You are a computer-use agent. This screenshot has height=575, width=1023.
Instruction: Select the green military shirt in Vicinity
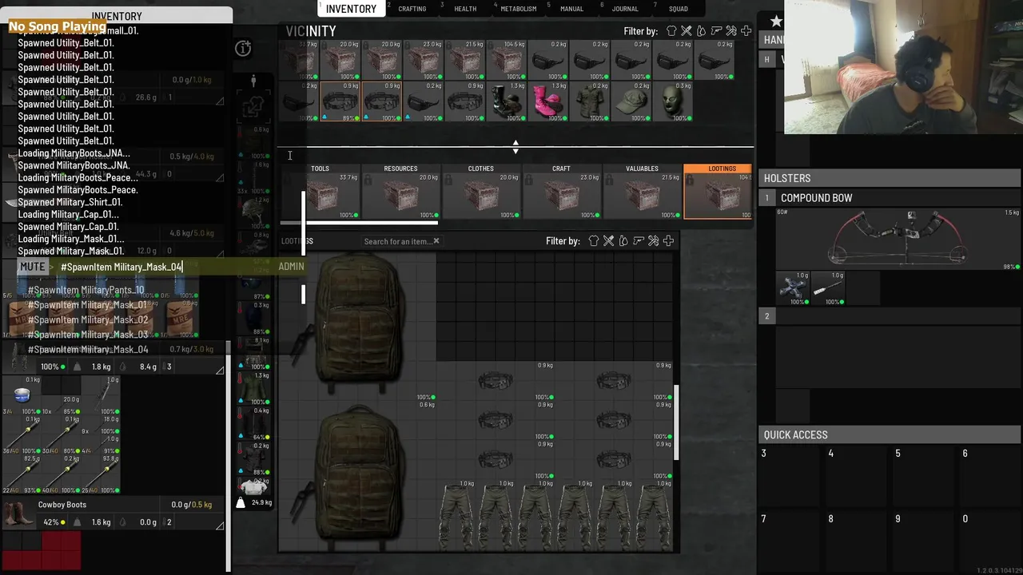point(590,101)
